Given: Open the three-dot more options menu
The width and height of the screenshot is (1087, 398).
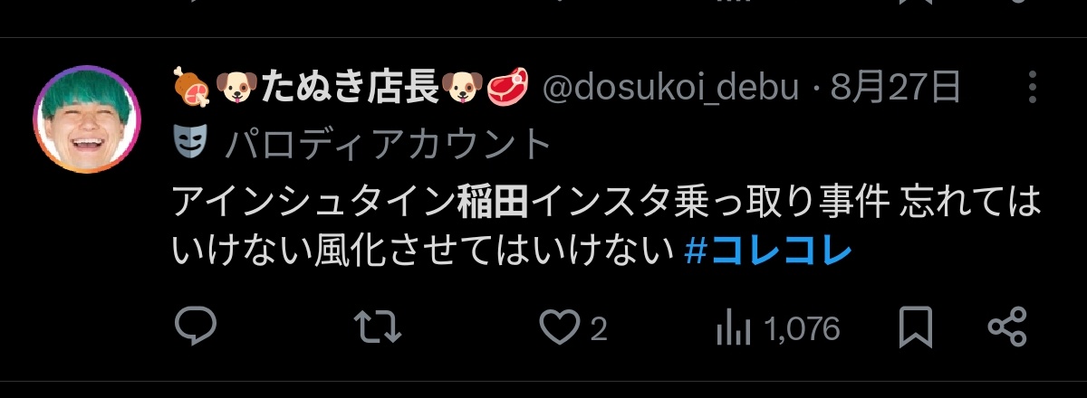Looking at the screenshot, I should (x=1033, y=88).
